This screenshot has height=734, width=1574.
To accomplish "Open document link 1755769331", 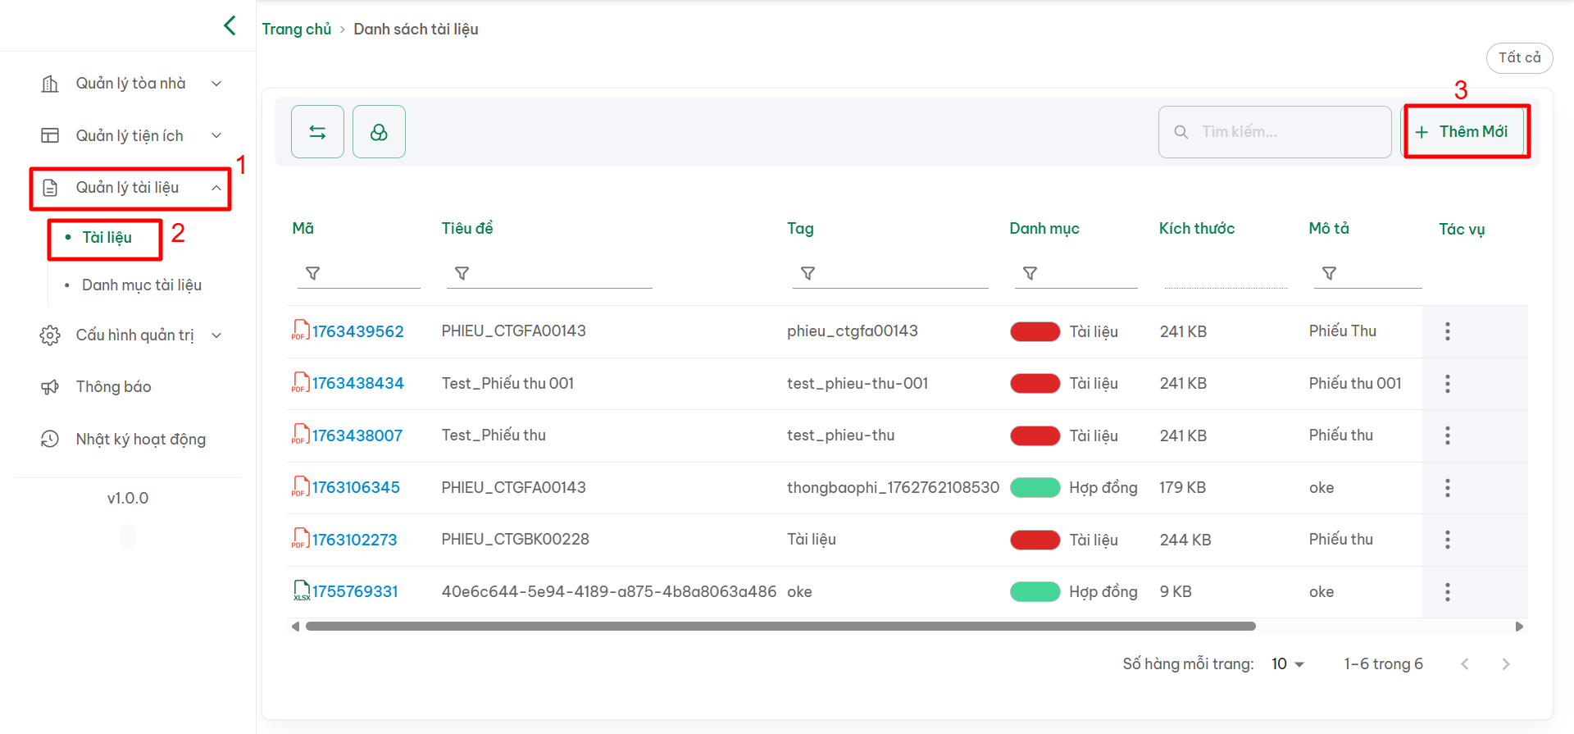I will (354, 592).
